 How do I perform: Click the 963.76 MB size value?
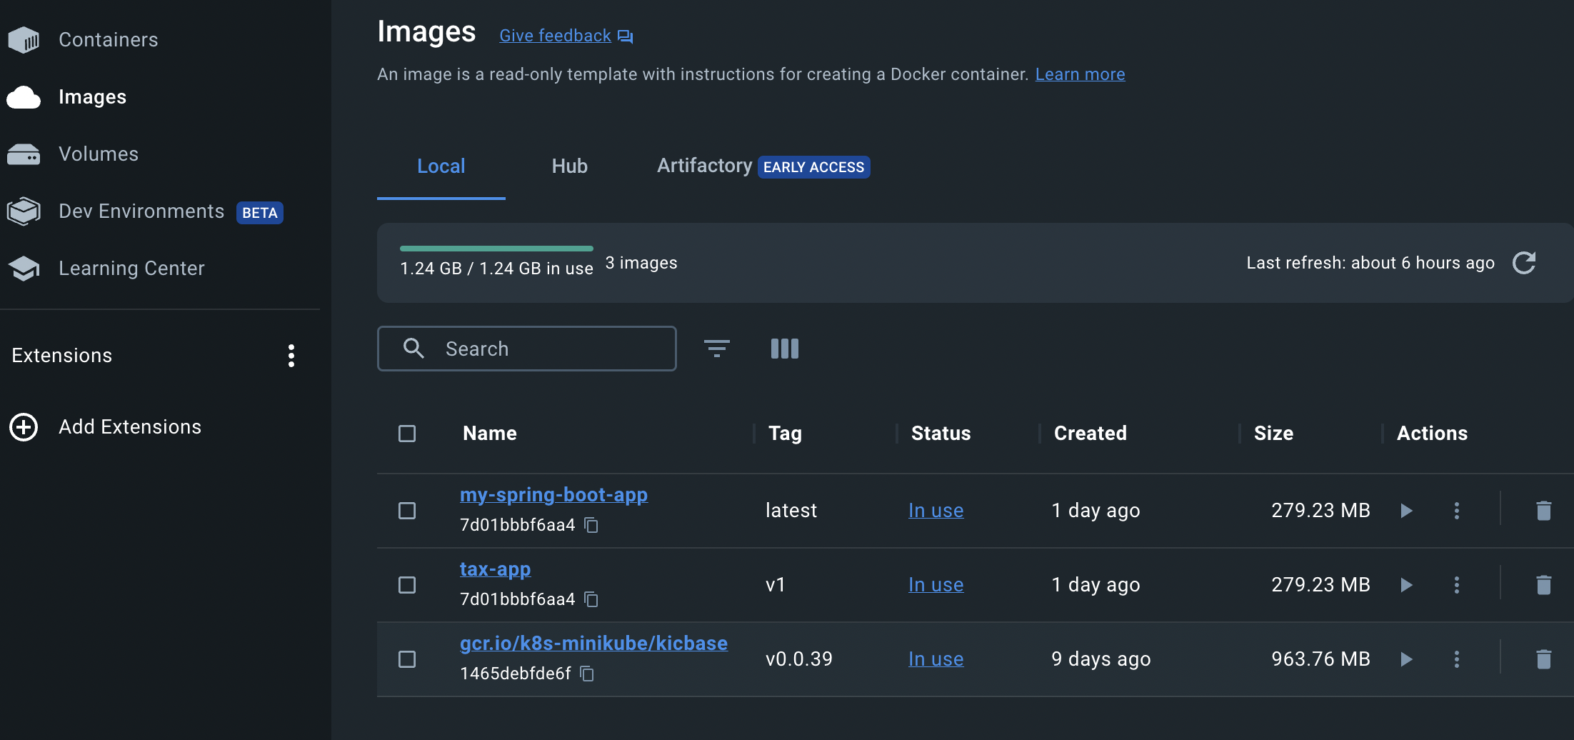click(x=1320, y=659)
